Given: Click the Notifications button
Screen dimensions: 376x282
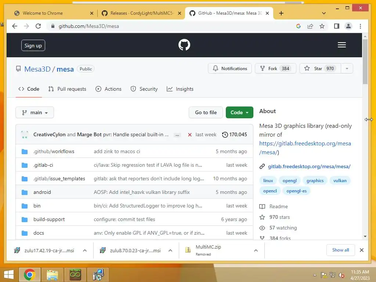Looking at the screenshot, I should pyautogui.click(x=230, y=69).
